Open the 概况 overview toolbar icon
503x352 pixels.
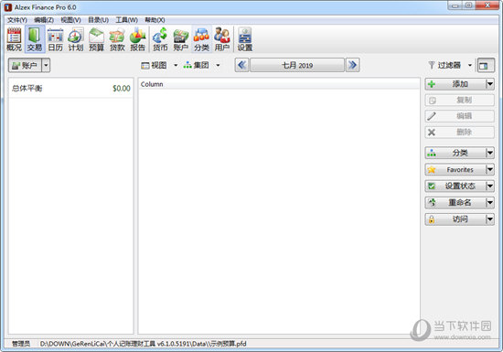(14, 39)
